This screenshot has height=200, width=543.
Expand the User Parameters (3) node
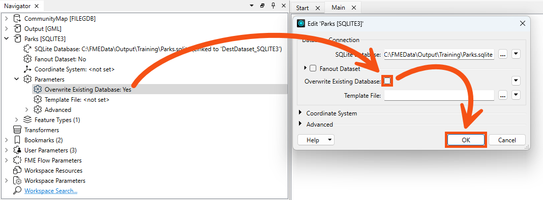pyautogui.click(x=7, y=150)
